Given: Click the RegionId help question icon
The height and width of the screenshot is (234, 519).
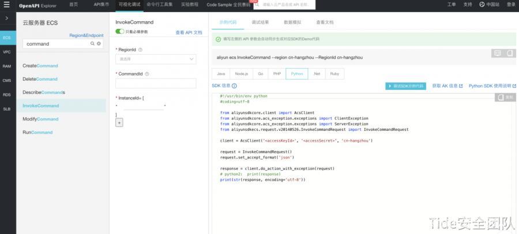Looking at the screenshot, I should pyautogui.click(x=140, y=50).
